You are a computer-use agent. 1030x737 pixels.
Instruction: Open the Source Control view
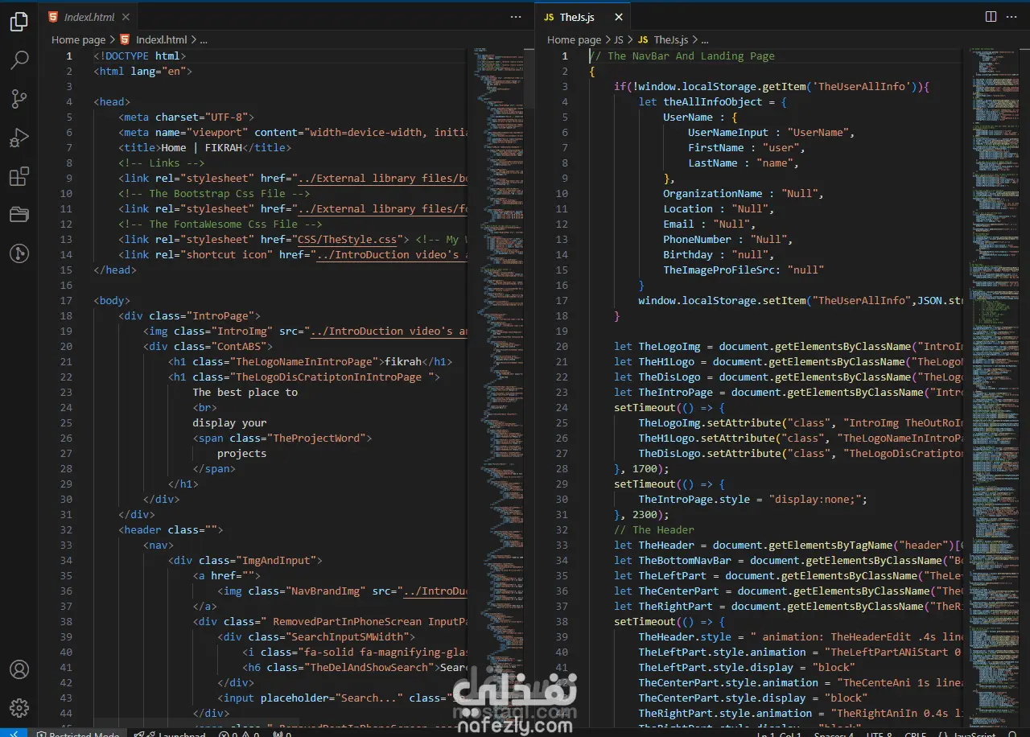coord(19,99)
